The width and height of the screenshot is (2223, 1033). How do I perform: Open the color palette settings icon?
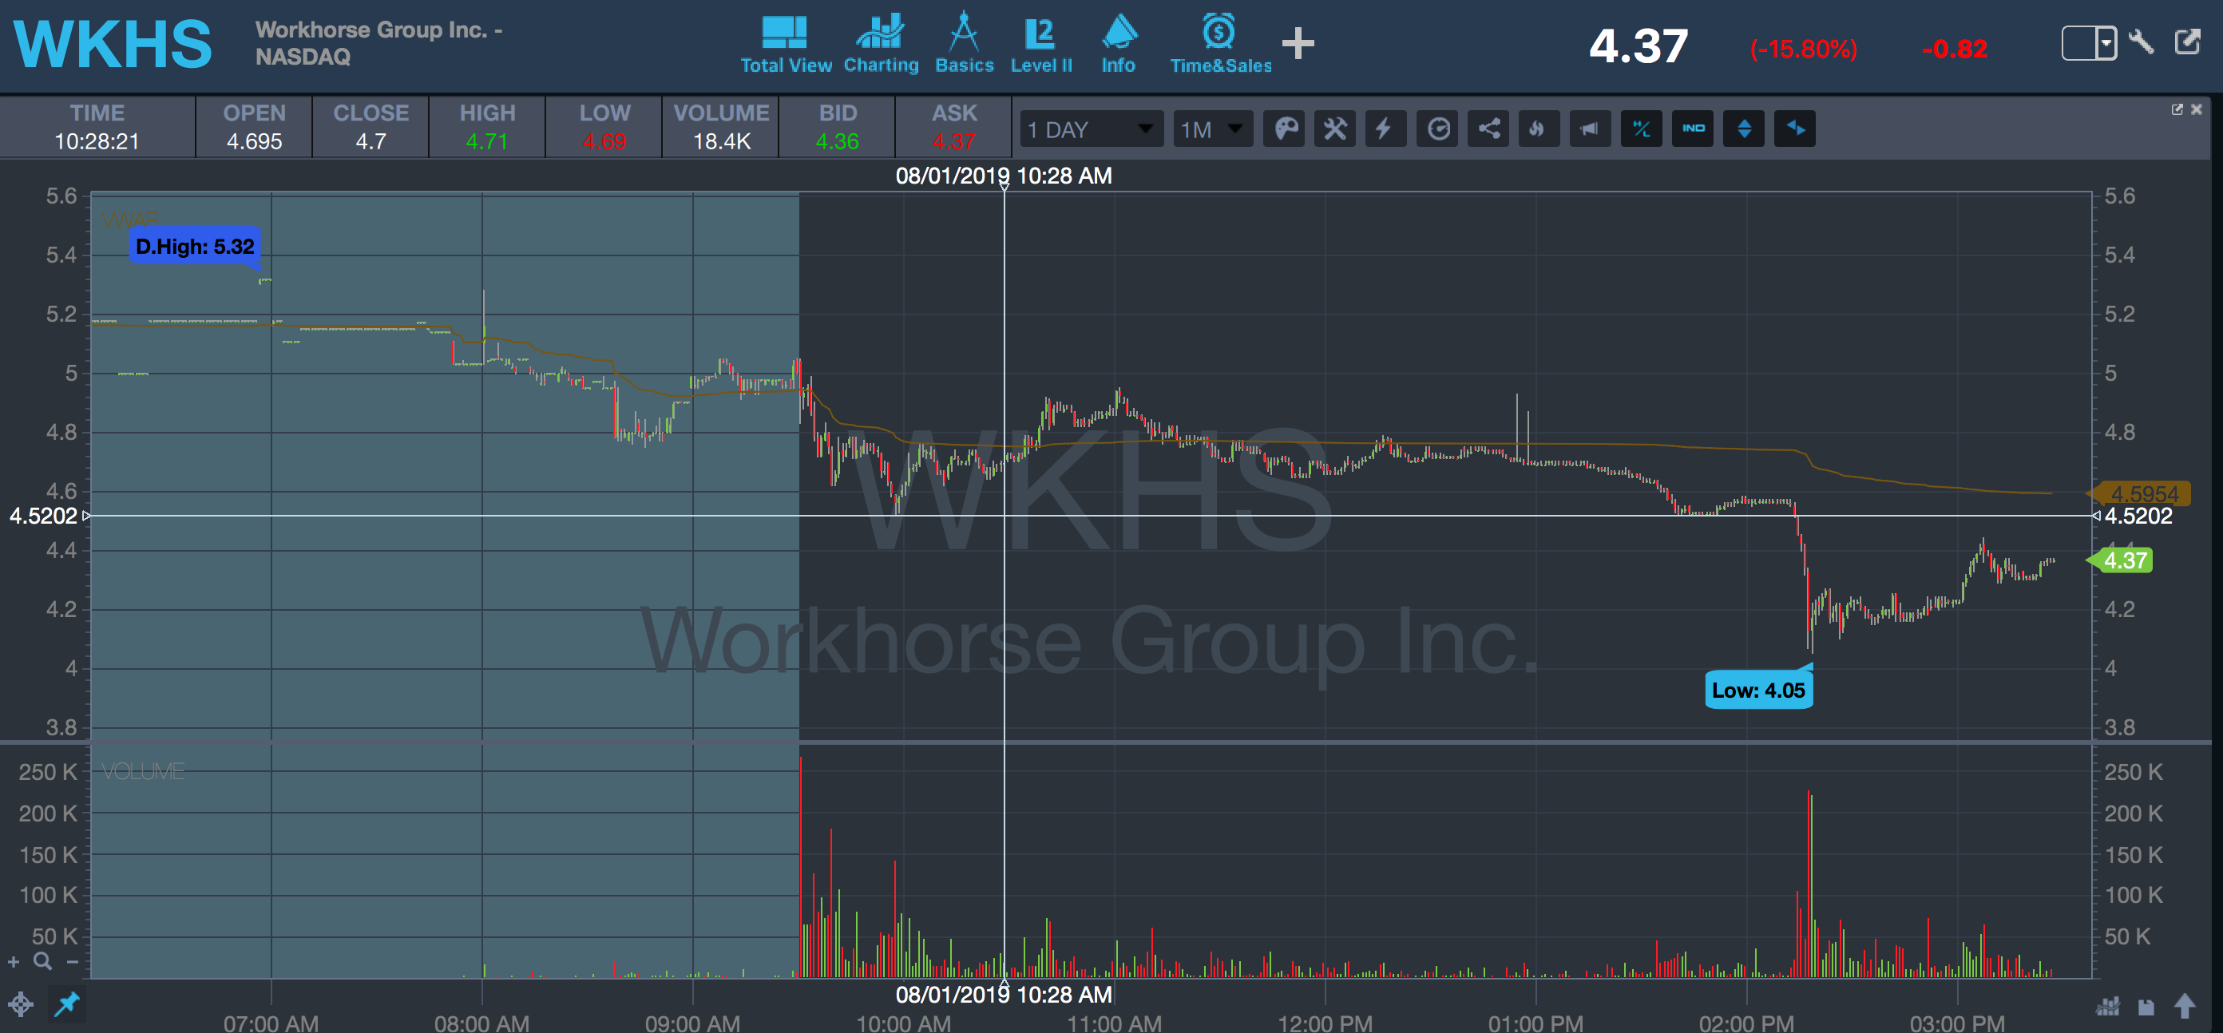pos(1285,129)
